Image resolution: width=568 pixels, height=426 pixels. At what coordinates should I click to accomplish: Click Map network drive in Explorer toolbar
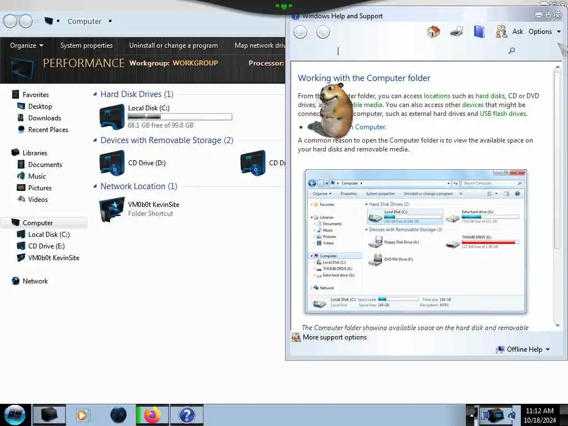pos(260,45)
